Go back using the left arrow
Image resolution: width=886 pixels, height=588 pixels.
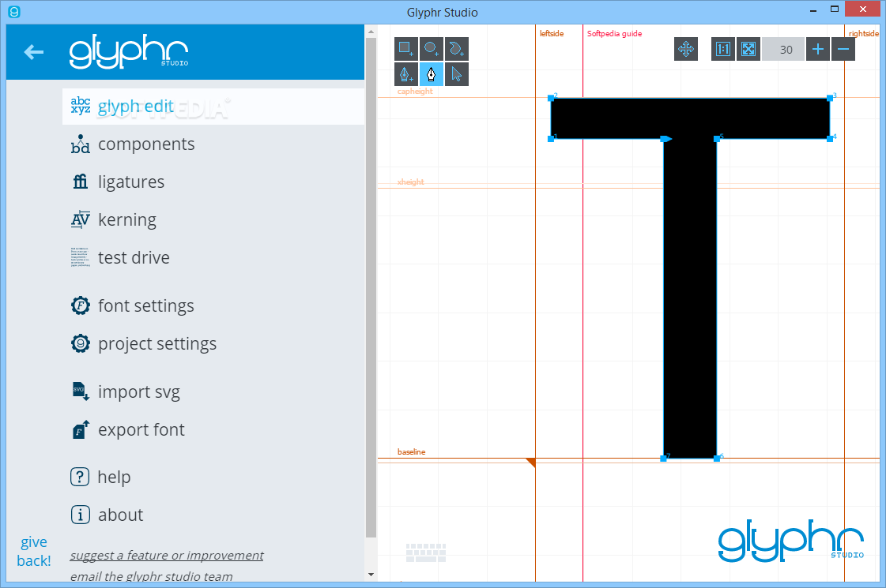point(34,52)
